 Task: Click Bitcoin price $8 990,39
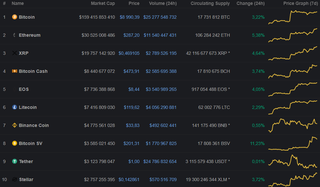pyautogui.click(x=129, y=17)
